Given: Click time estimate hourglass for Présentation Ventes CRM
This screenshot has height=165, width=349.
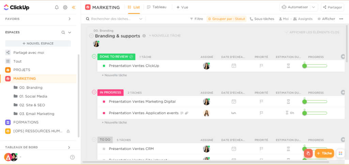Looking at the screenshot, I should (288, 149).
